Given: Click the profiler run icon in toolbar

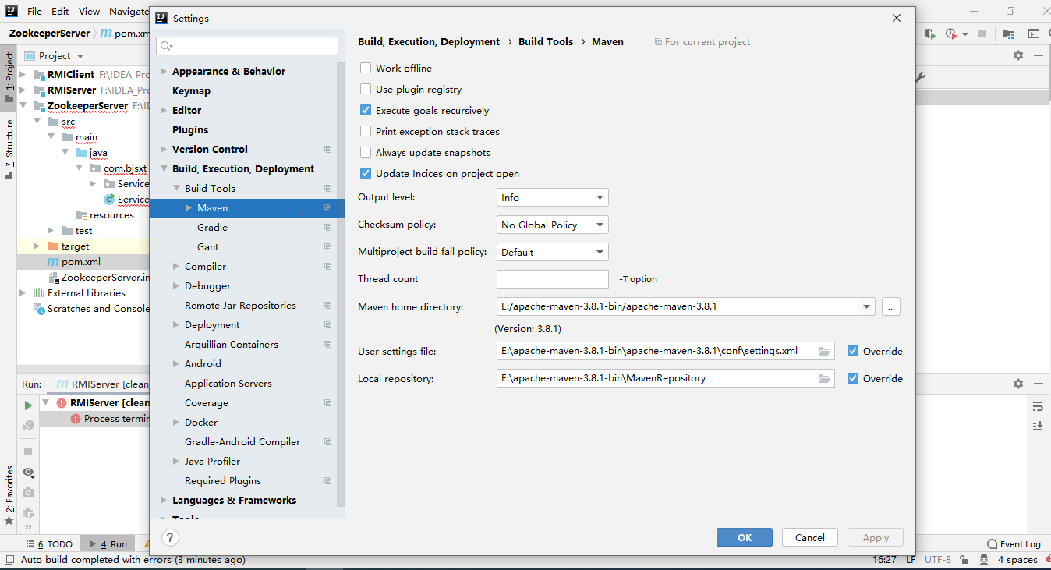Looking at the screenshot, I should [950, 34].
